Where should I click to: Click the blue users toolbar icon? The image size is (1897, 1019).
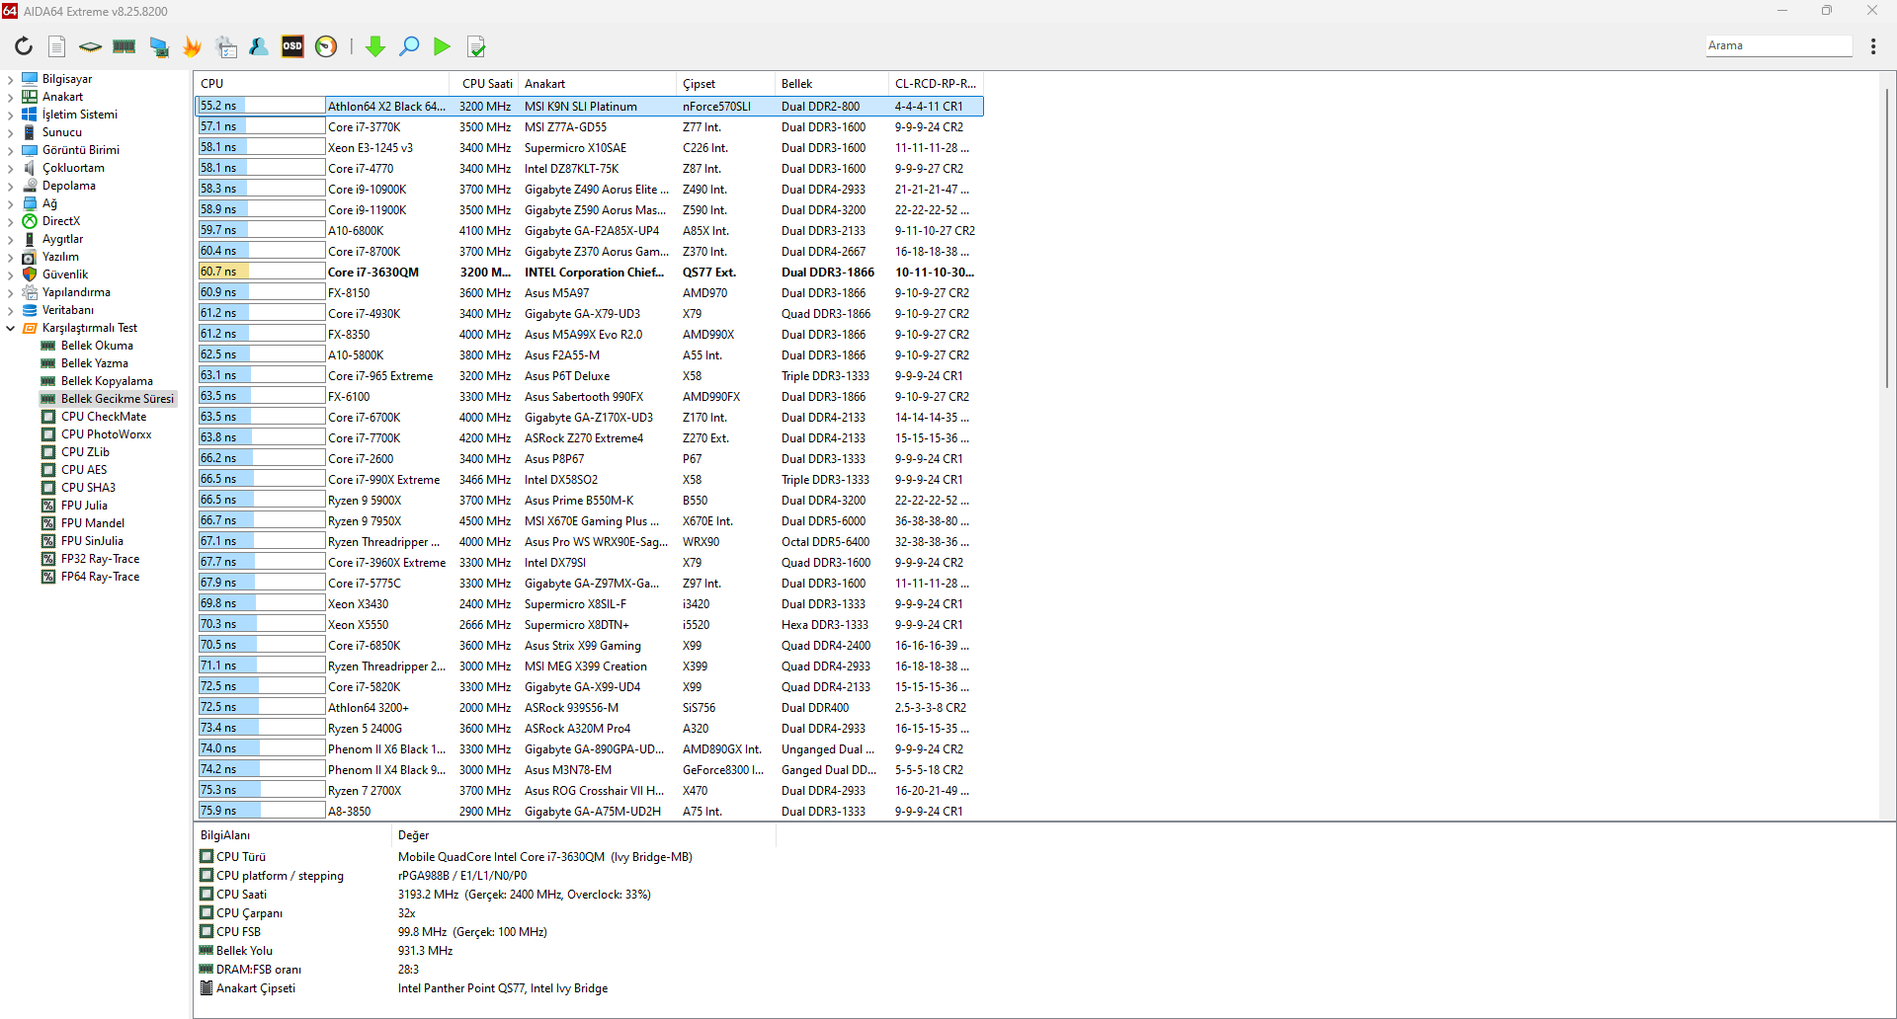coord(259,46)
